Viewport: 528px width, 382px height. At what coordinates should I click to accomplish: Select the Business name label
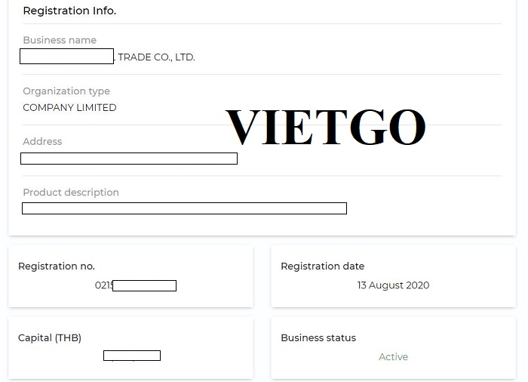point(60,40)
